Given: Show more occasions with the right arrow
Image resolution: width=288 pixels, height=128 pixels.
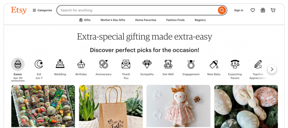Looking at the screenshot, I should 272,69.
